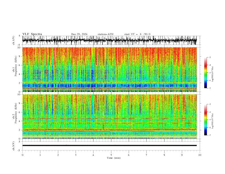The image size is (225, 174).
Task: Click the '5' tick on time axis
Action: click(x=111, y=155)
